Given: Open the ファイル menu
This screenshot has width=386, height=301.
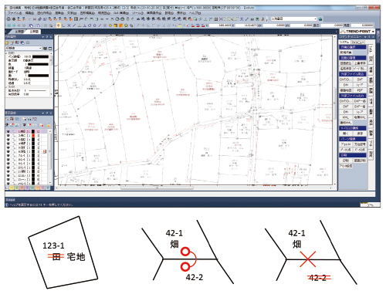Looking at the screenshot, I should [x=15, y=12].
